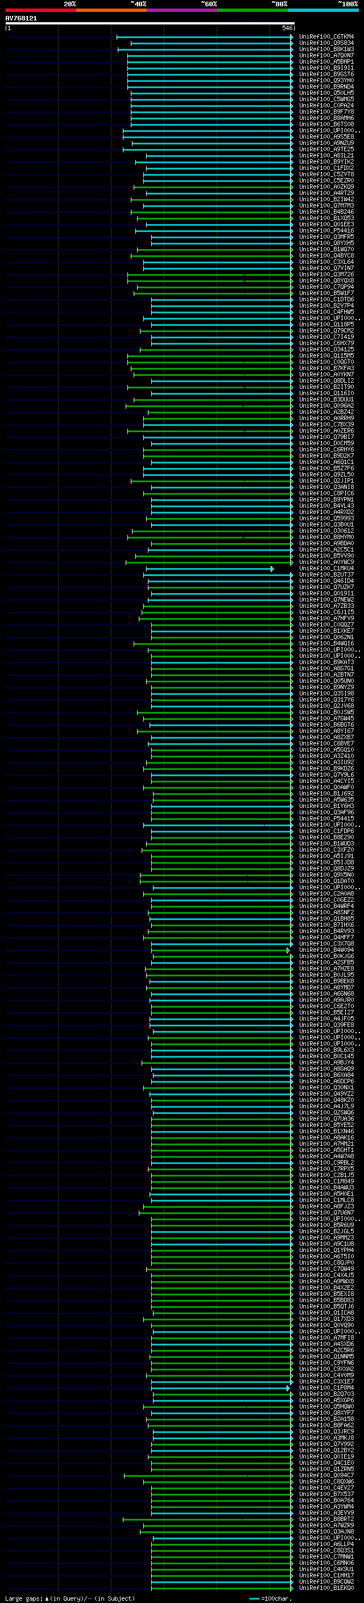364x1603 pixels.
Task: Open the UniRef100_Q115M5 entry
Action: point(326,355)
